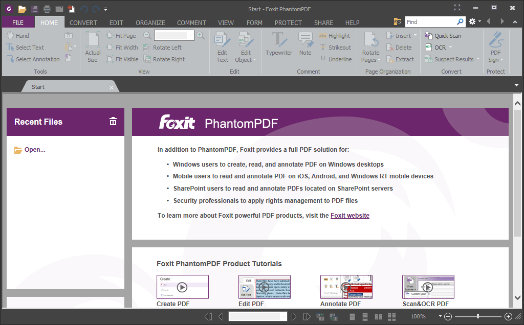Switch to the SHARE ribbon tab

[x=323, y=22]
